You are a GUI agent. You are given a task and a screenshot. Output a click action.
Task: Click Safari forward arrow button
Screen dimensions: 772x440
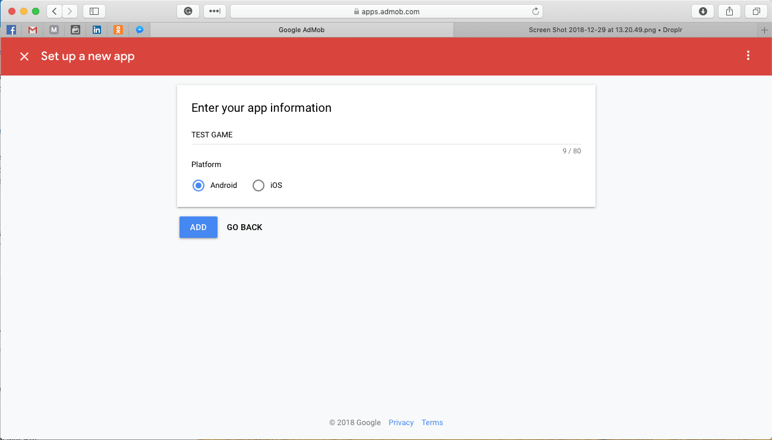(x=70, y=11)
